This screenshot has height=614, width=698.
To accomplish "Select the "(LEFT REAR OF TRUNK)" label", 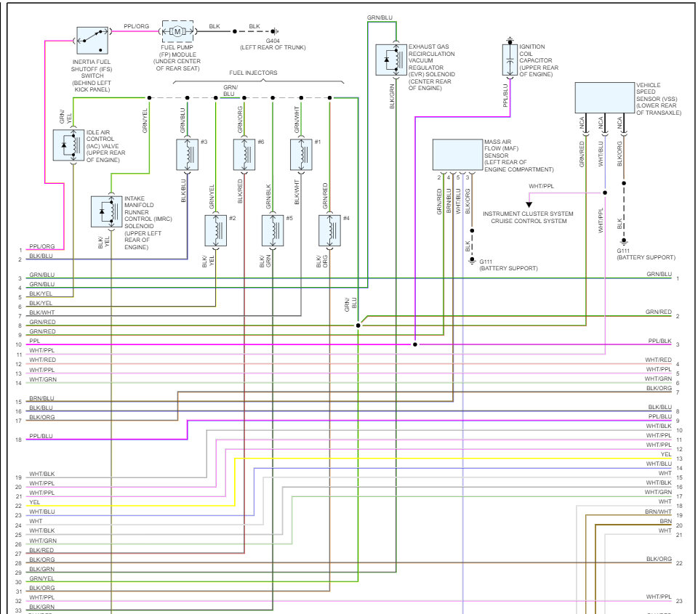I will click(x=273, y=48).
